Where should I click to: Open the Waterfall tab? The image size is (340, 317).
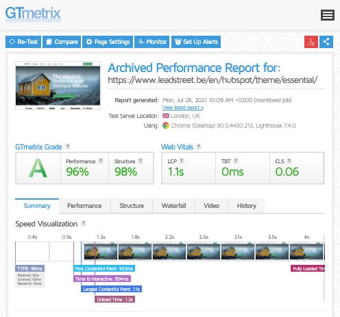[173, 206]
